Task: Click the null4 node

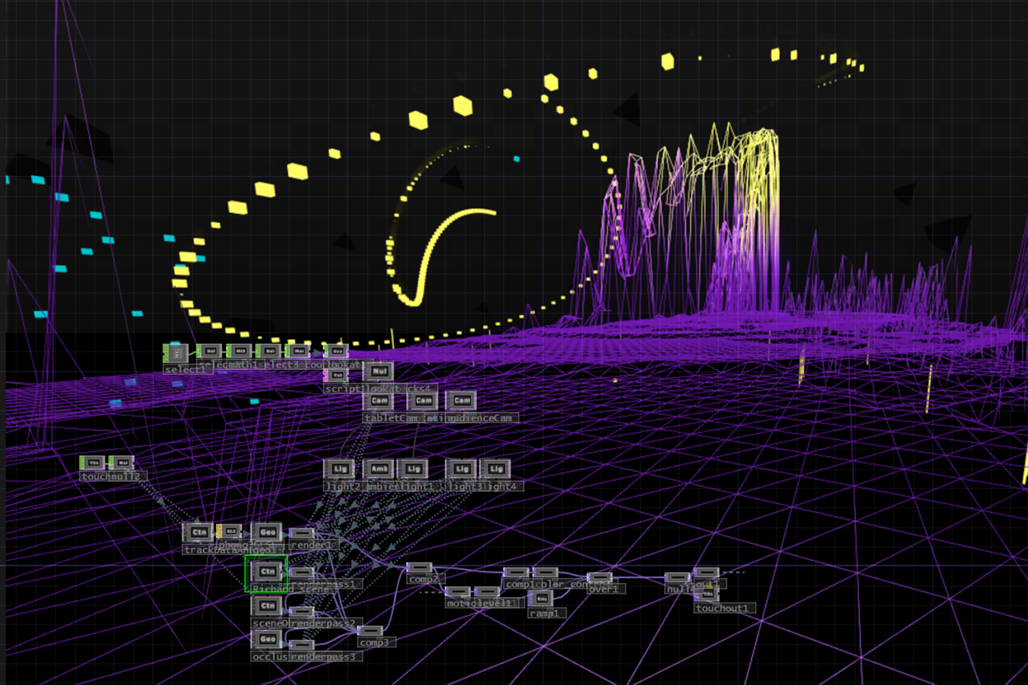Action: point(677,578)
